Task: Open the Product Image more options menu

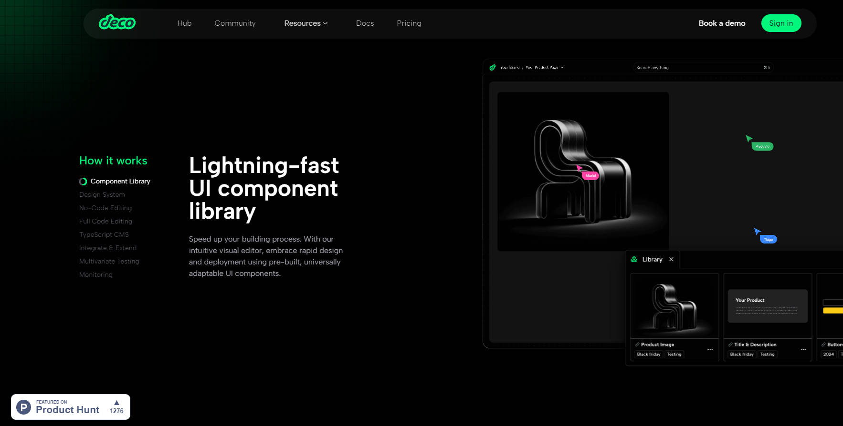Action: pyautogui.click(x=710, y=350)
